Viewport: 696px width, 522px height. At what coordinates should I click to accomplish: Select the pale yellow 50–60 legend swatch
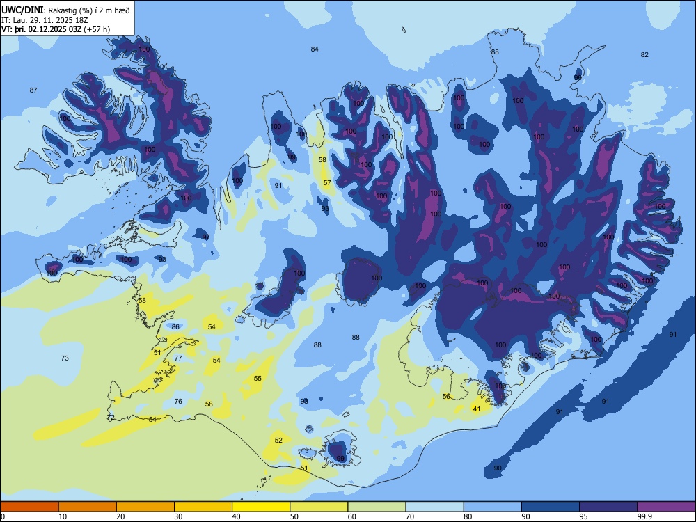pos(319,507)
